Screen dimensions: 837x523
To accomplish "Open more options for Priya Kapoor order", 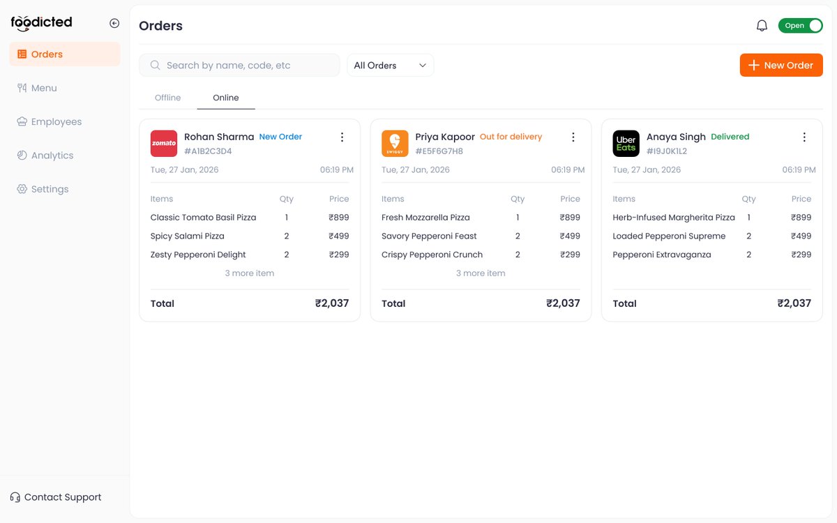I will pos(573,137).
